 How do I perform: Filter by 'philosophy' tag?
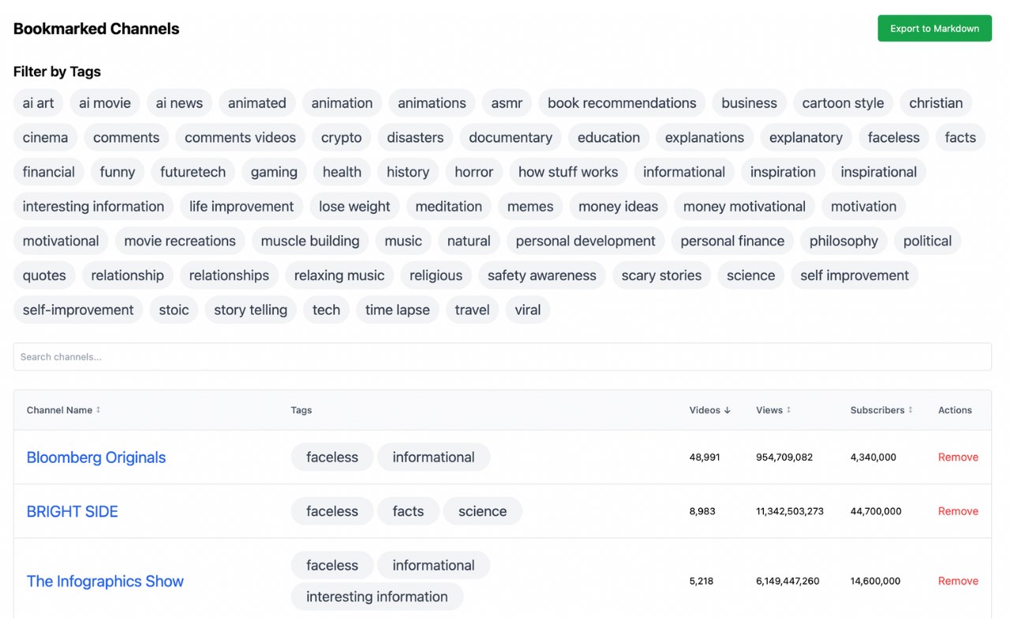point(844,241)
